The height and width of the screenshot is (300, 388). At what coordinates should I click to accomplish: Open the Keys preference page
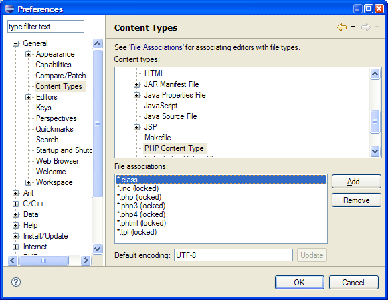[43, 108]
